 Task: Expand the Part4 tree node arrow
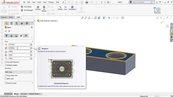click(x=35, y=21)
